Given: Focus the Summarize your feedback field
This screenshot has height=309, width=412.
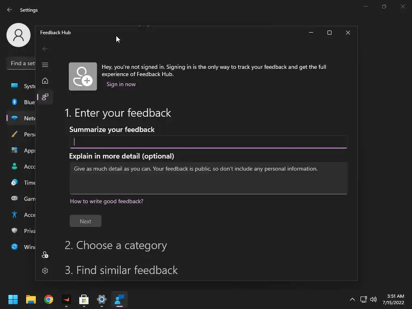Looking at the screenshot, I should [208, 142].
